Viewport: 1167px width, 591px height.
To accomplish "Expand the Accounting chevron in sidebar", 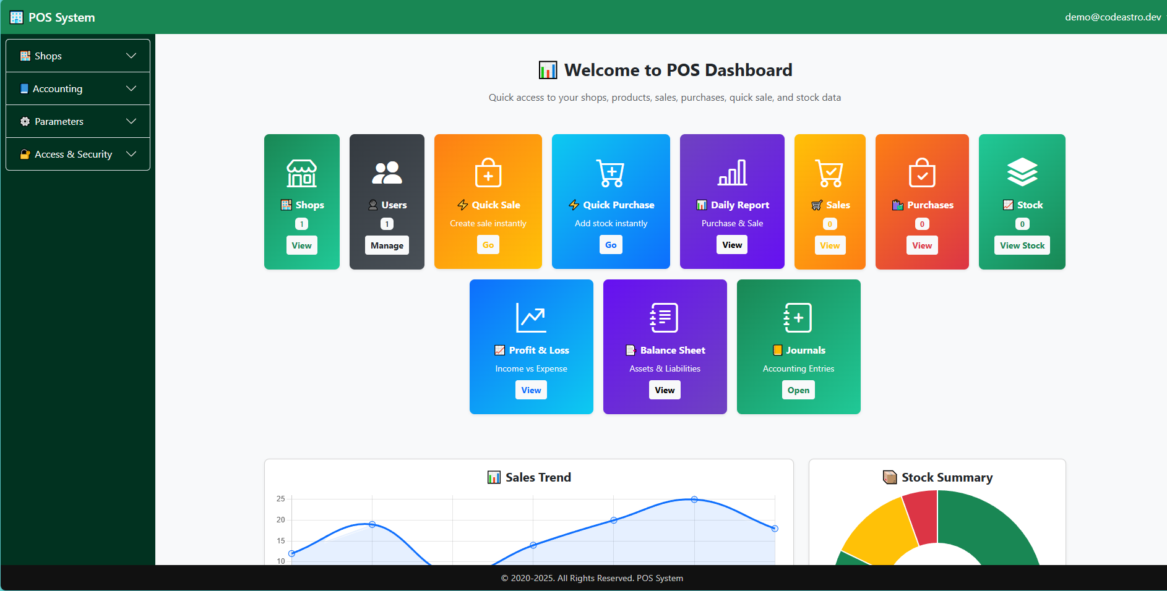I will coord(131,88).
